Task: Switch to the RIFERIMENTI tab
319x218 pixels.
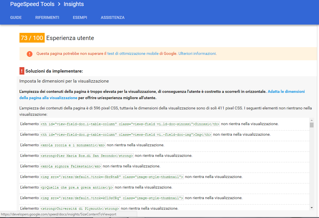Action: 47,17
